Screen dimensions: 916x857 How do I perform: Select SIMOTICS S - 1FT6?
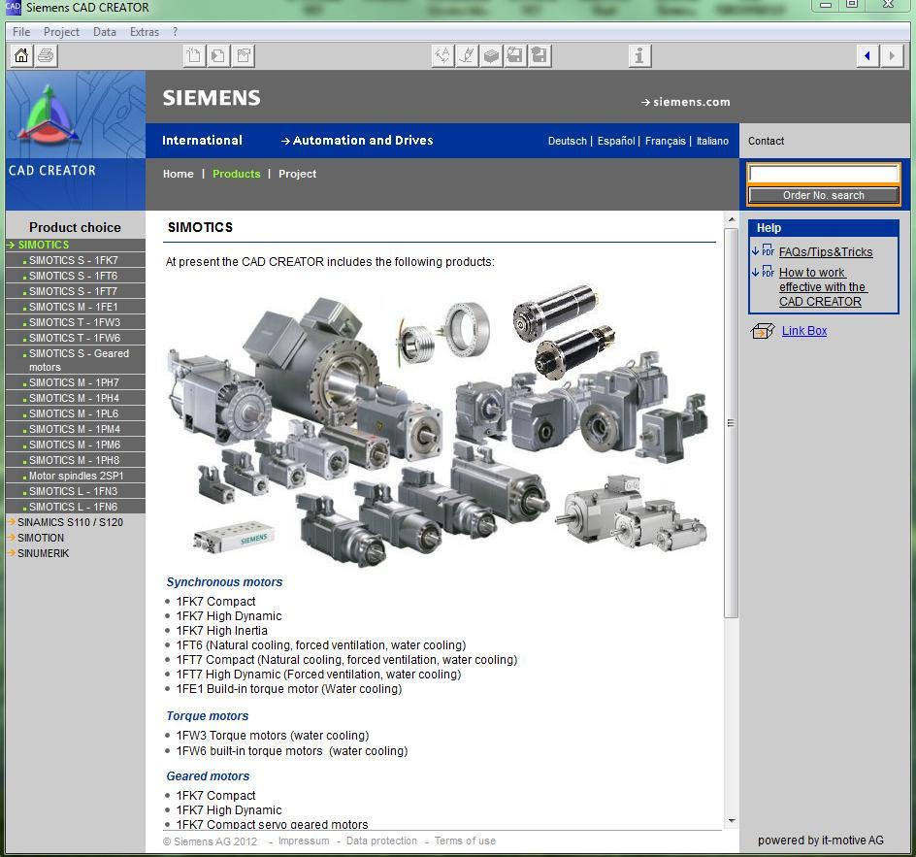point(76,276)
